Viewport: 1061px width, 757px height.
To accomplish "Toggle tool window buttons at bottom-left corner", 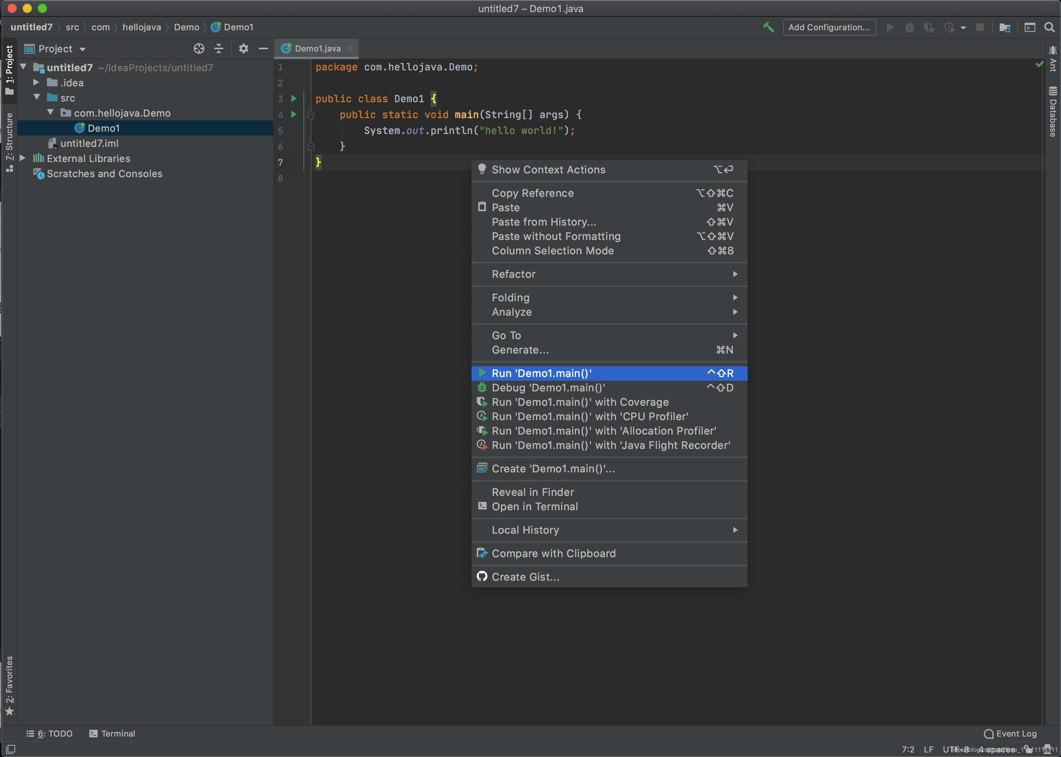I will click(x=10, y=749).
